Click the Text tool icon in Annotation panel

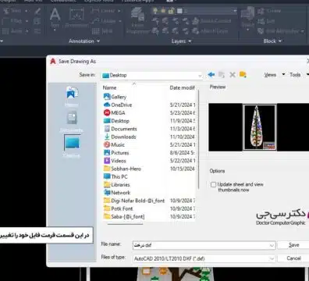click(x=55, y=18)
